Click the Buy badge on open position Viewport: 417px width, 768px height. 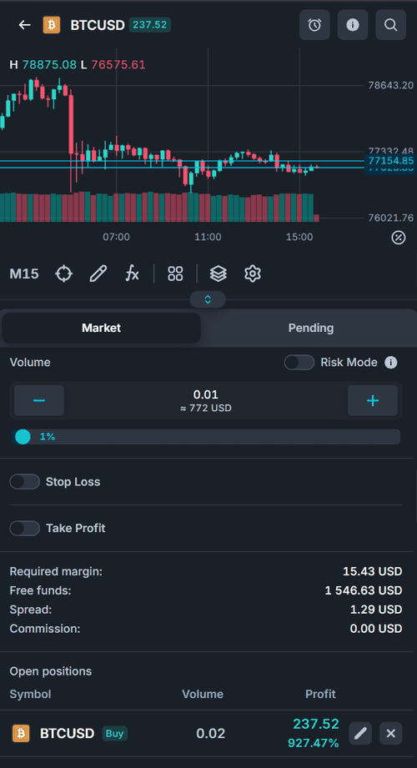pos(114,733)
